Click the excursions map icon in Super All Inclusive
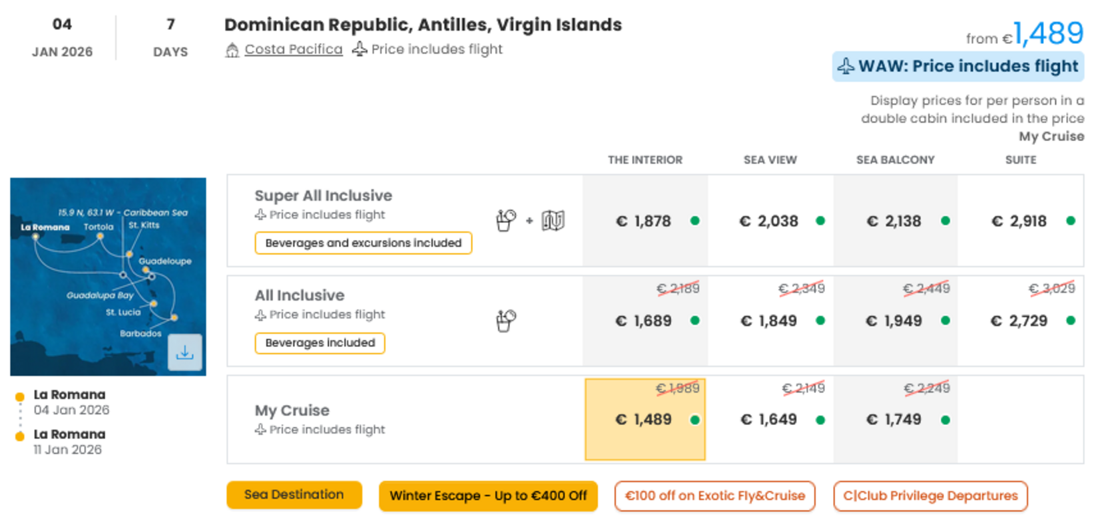Image resolution: width=1096 pixels, height=532 pixels. [x=553, y=220]
